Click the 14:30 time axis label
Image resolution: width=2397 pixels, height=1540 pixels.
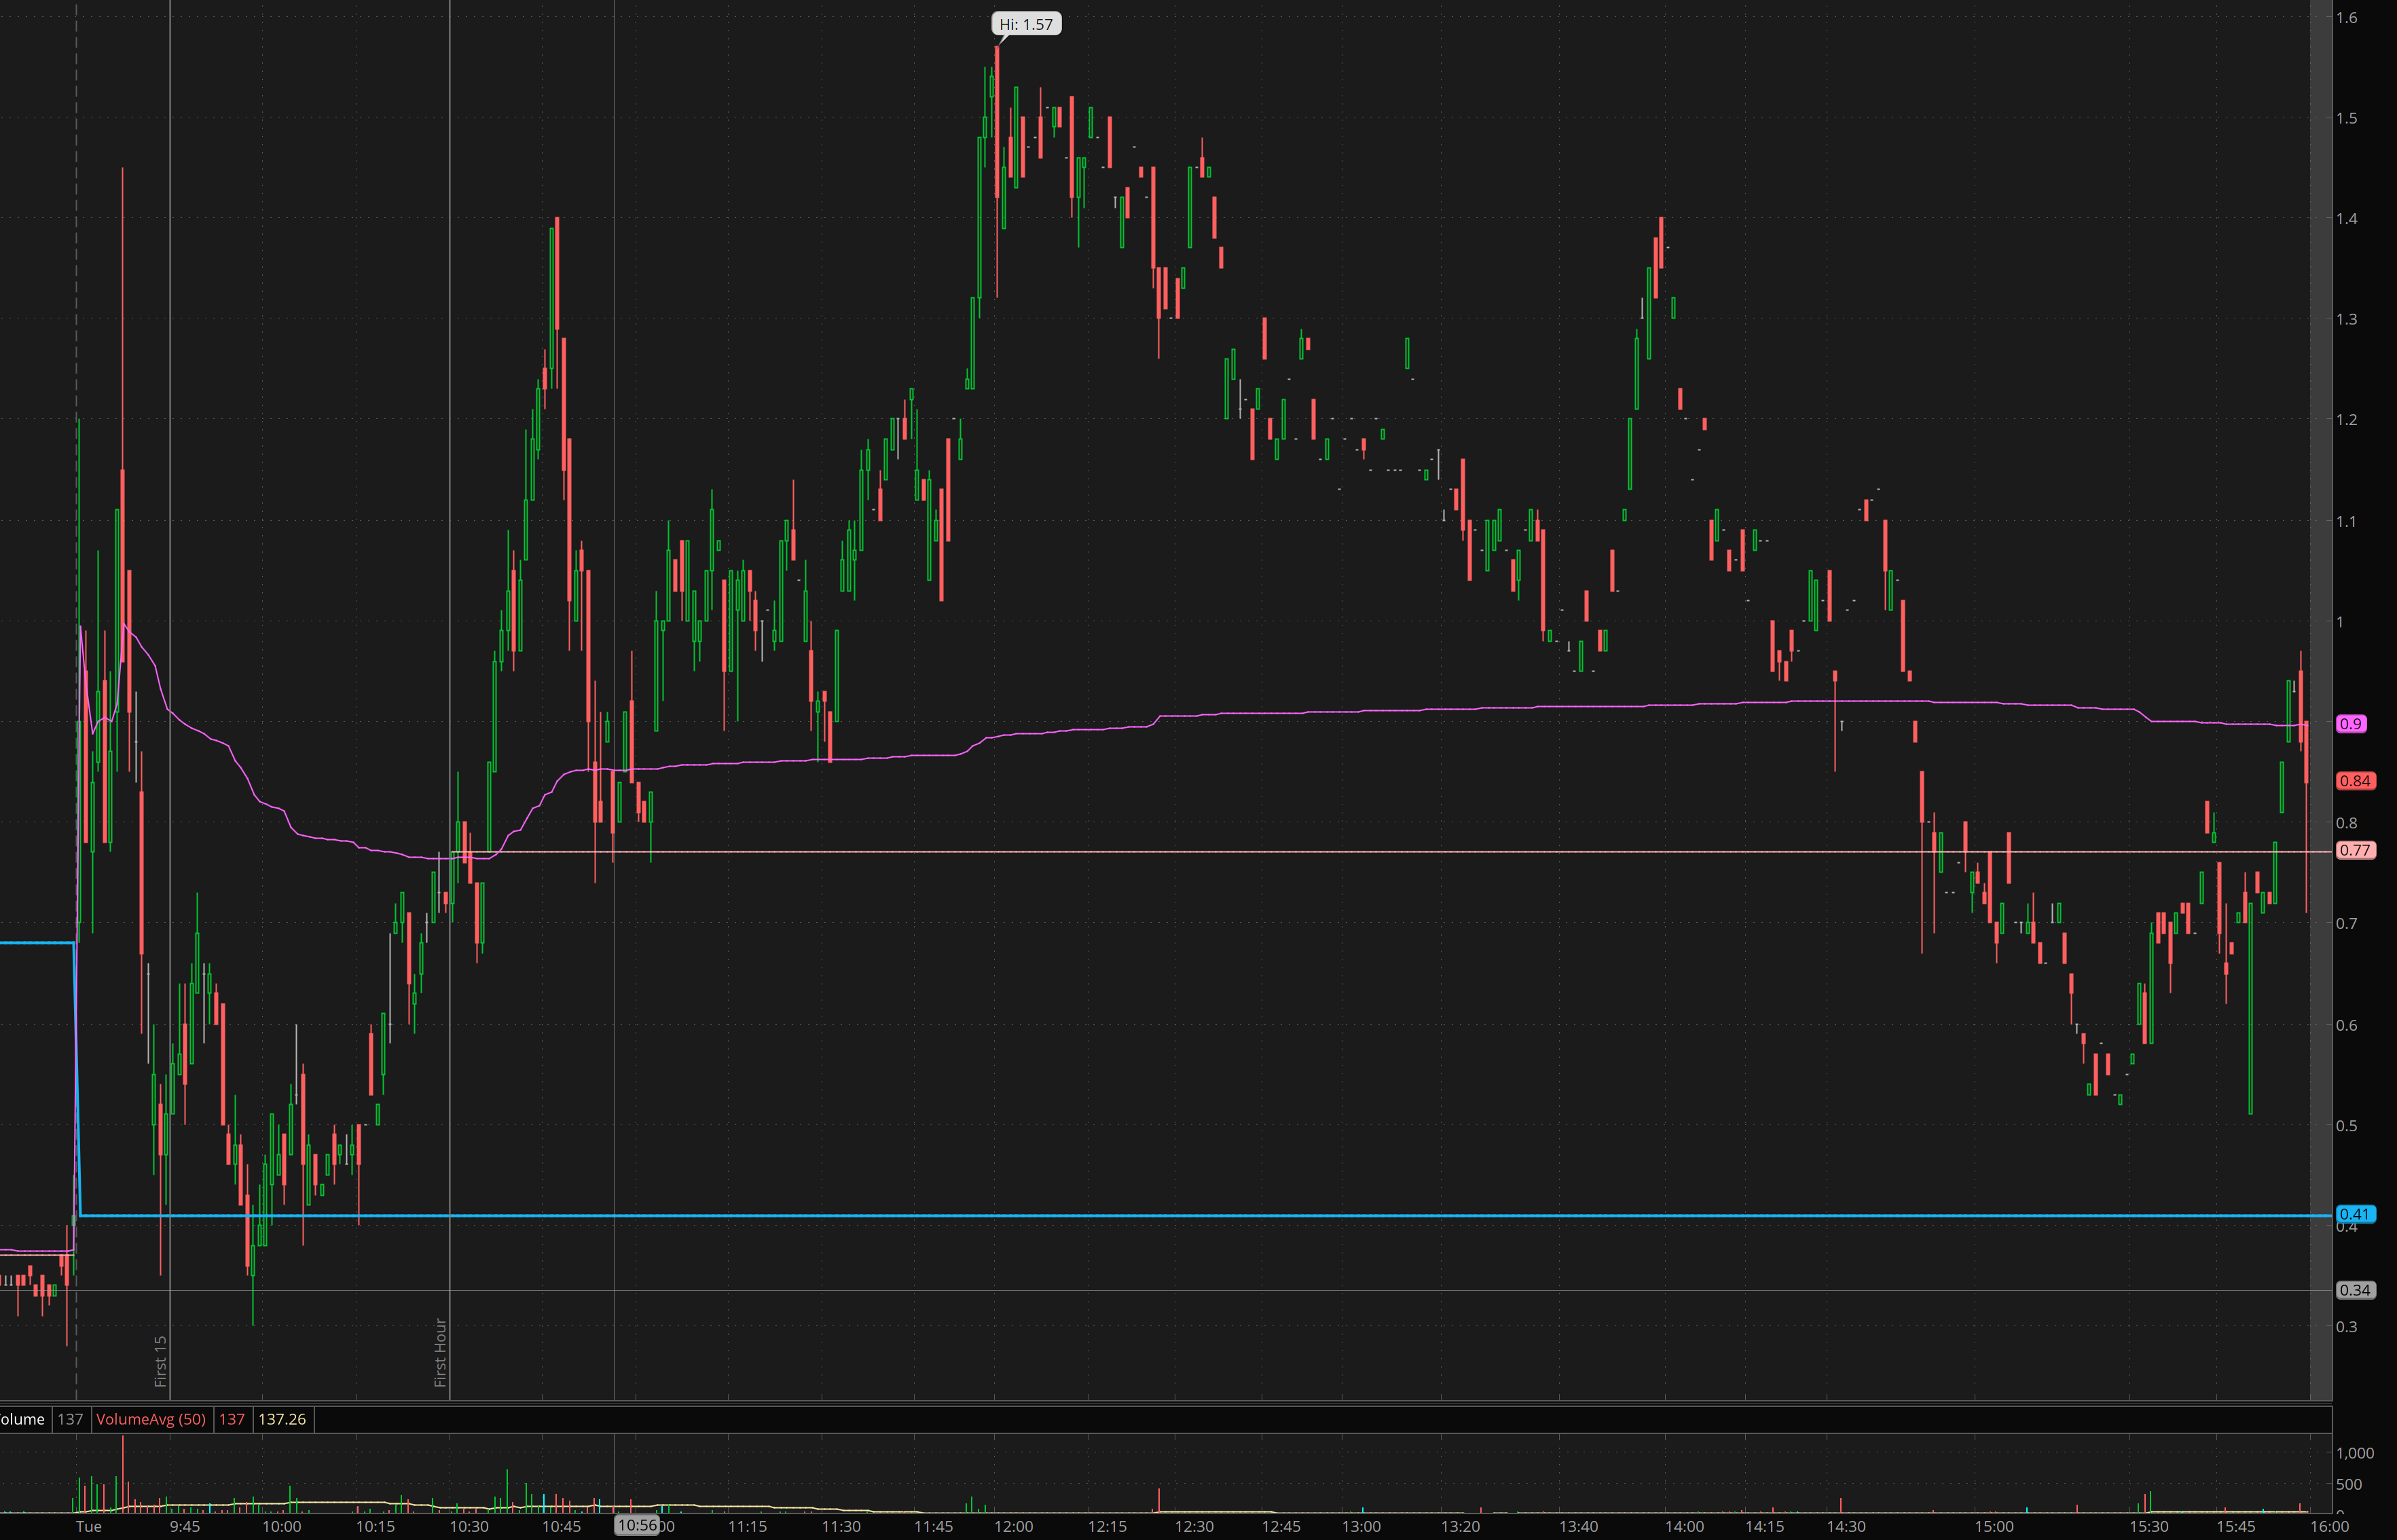click(x=1846, y=1526)
